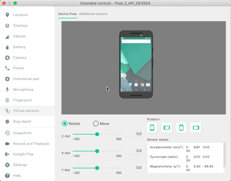The image size is (231, 181).
Task: Rotate device to reverse landscape orientation
Action: click(x=196, y=128)
